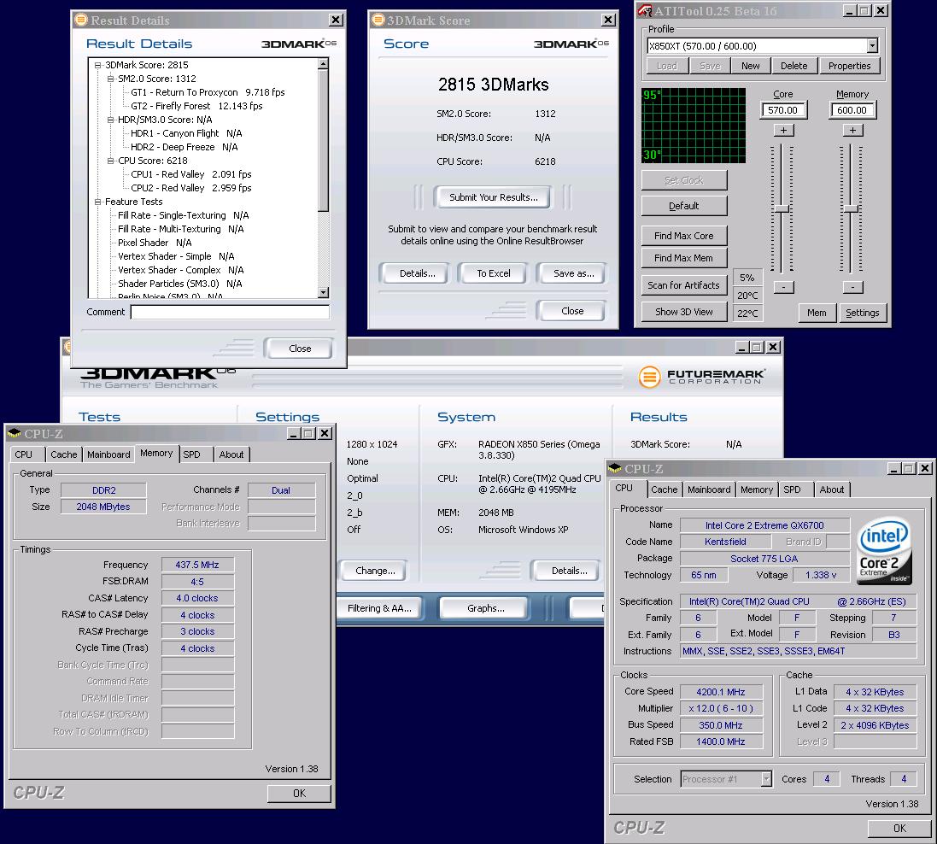Image resolution: width=937 pixels, height=844 pixels.
Task: Click the results tree scroll-up arrow
Action: [323, 63]
